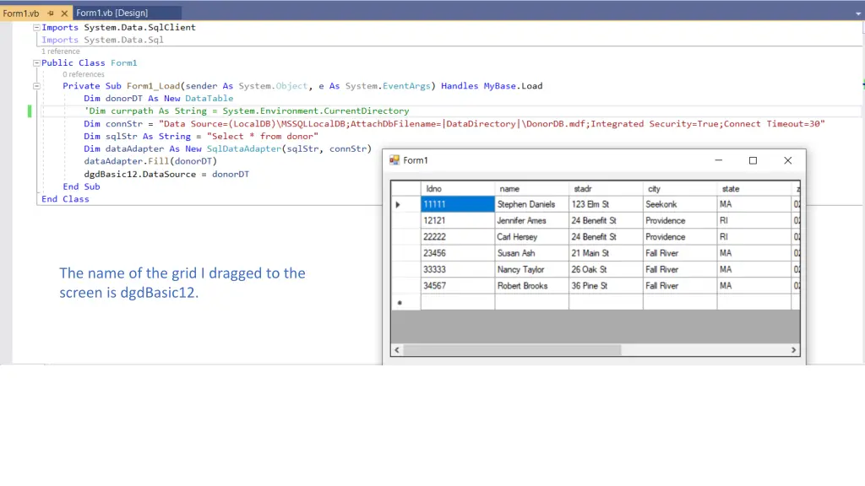Click the dgdBasic12.DataSource code line
The width and height of the screenshot is (865, 486).
click(166, 174)
